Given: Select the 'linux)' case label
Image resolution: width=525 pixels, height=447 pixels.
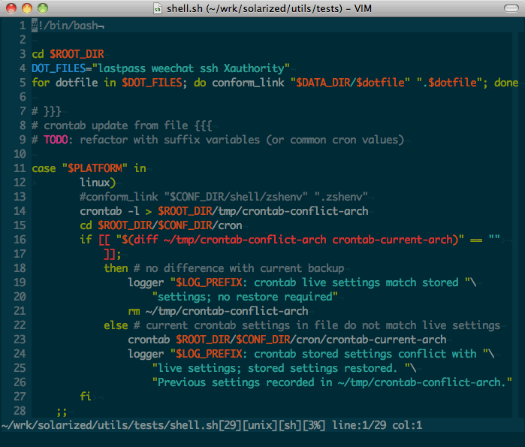Looking at the screenshot, I should click(x=98, y=183).
